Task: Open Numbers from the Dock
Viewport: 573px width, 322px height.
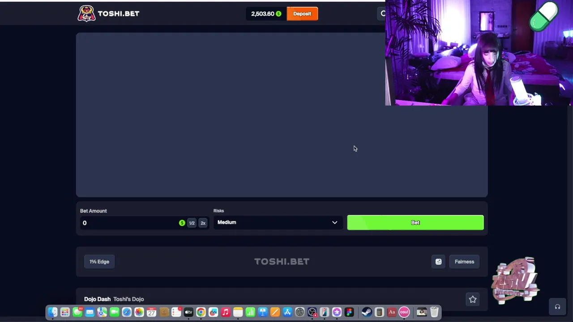Action: coord(250,312)
